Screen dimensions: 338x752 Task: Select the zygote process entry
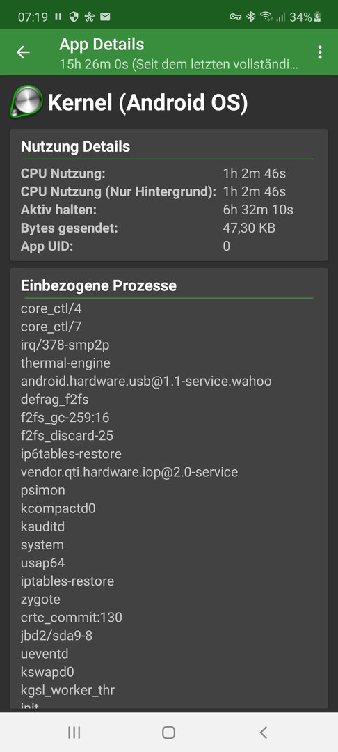pyautogui.click(x=41, y=600)
